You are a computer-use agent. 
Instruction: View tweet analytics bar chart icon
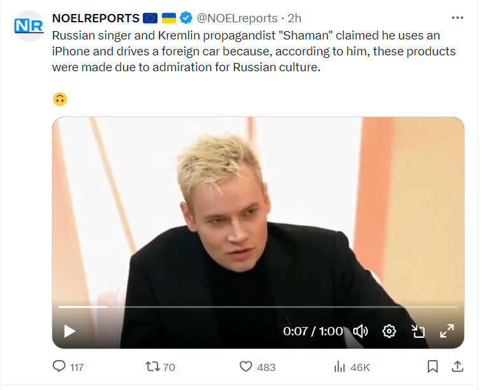(x=339, y=366)
